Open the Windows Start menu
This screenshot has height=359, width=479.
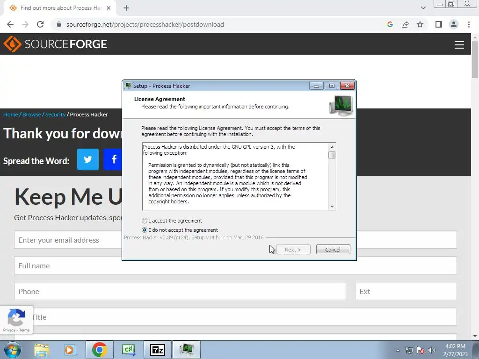click(x=13, y=350)
